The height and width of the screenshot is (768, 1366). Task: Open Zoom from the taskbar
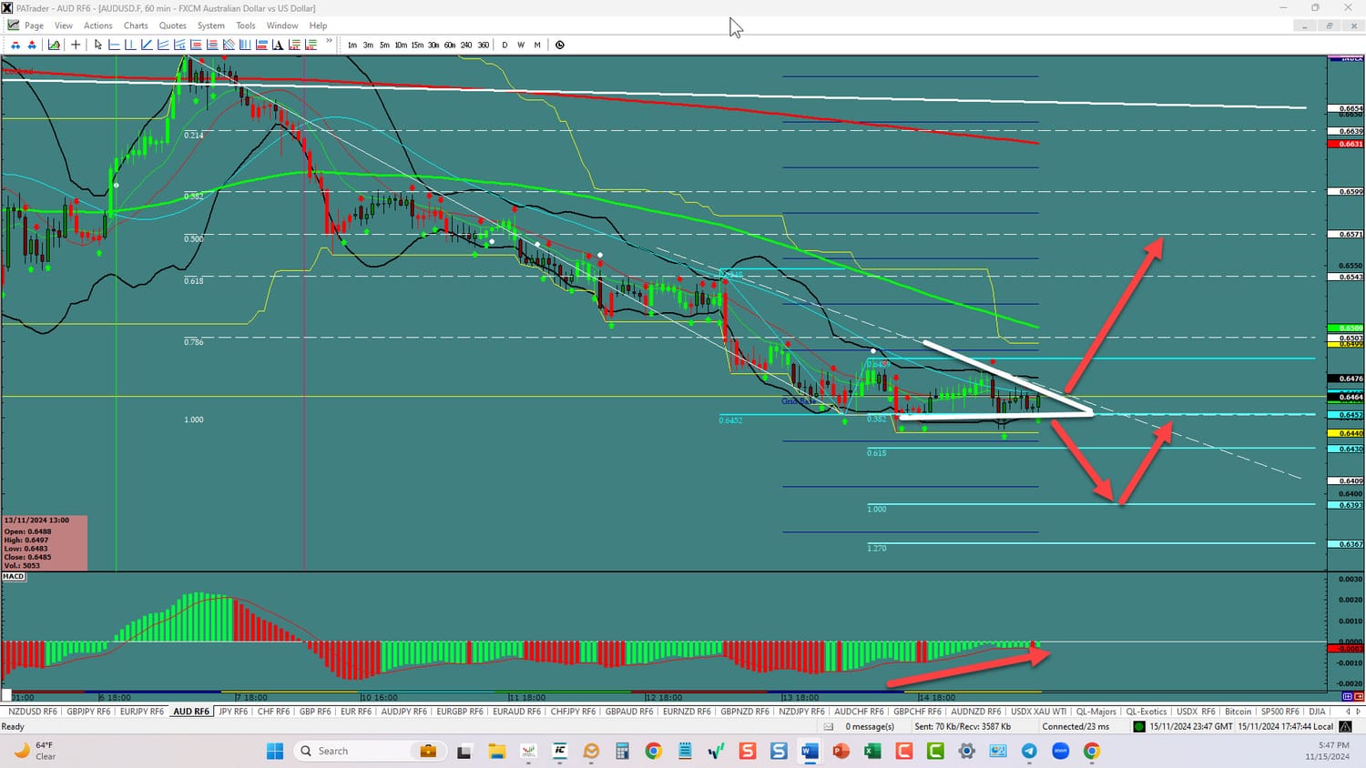coord(1061,751)
